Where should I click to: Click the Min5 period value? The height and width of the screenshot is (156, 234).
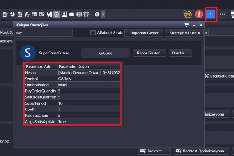point(63,85)
